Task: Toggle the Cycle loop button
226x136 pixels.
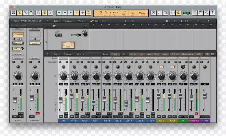Action: (88, 13)
